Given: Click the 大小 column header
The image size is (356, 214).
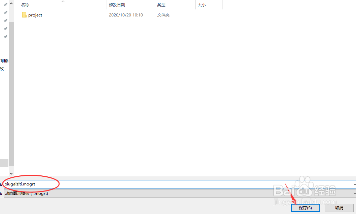Looking at the screenshot, I should [201, 5].
